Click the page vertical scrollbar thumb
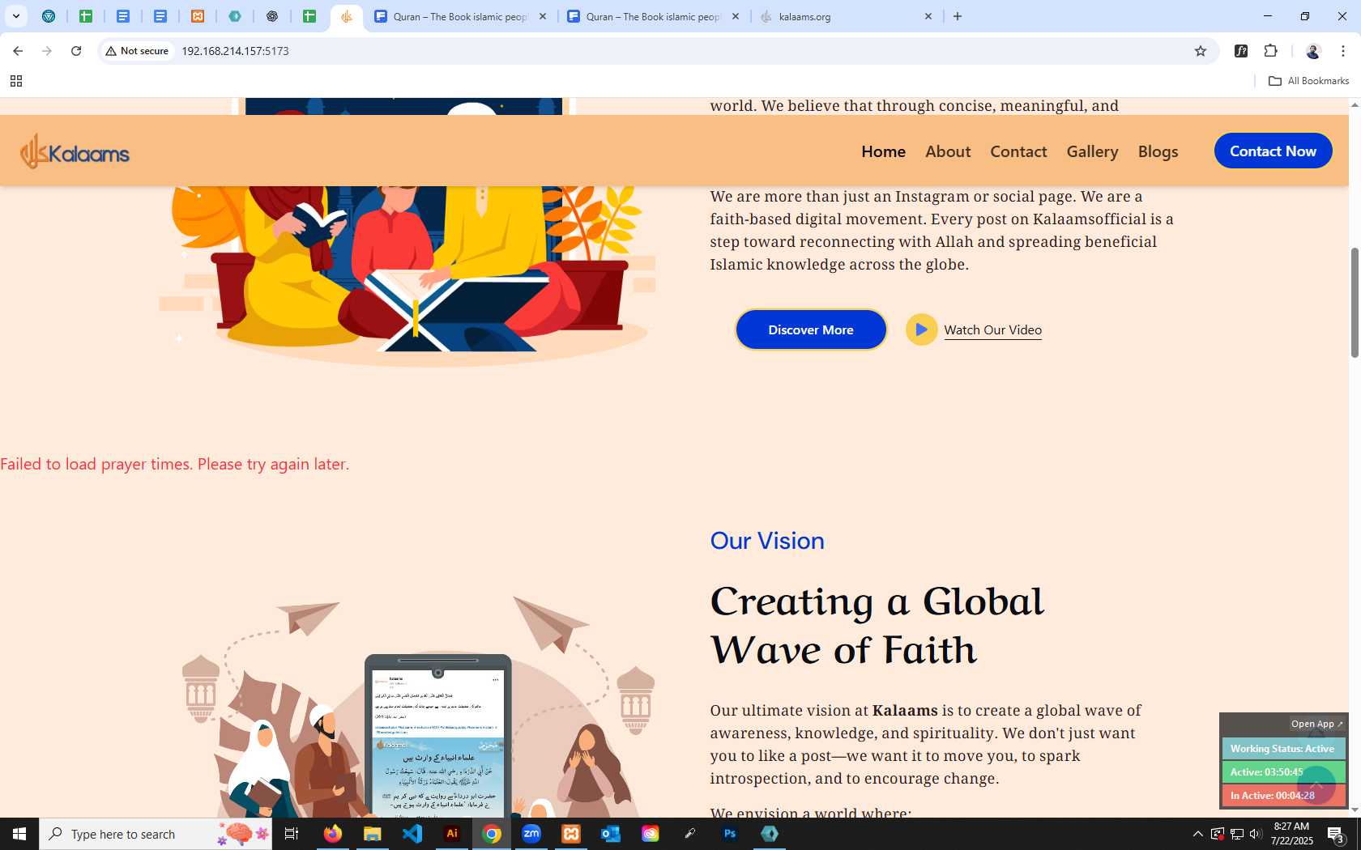The image size is (1361, 850). pos(1355,303)
